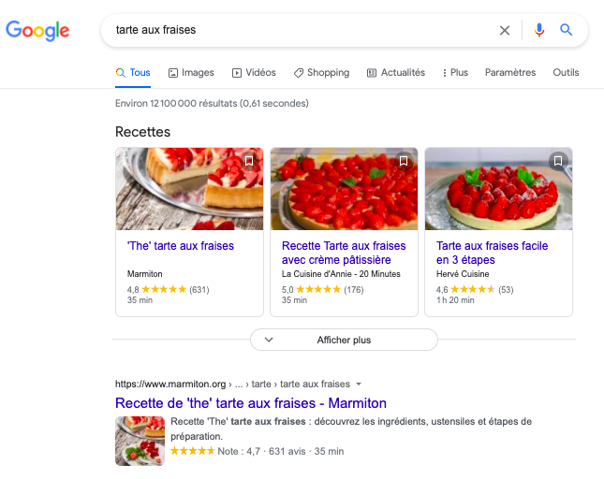Open the Recette de 'the' tarte aux fraises - Marmiton link
The width and height of the screenshot is (604, 479).
(251, 403)
